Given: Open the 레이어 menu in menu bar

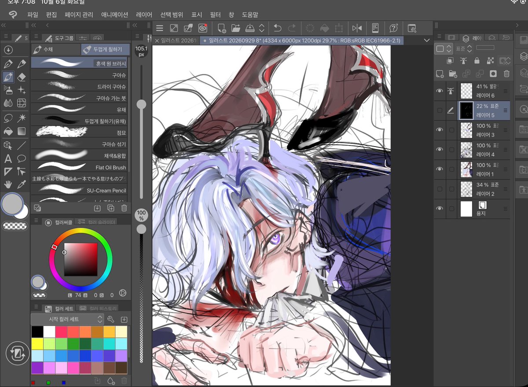Looking at the screenshot, I should [x=144, y=15].
